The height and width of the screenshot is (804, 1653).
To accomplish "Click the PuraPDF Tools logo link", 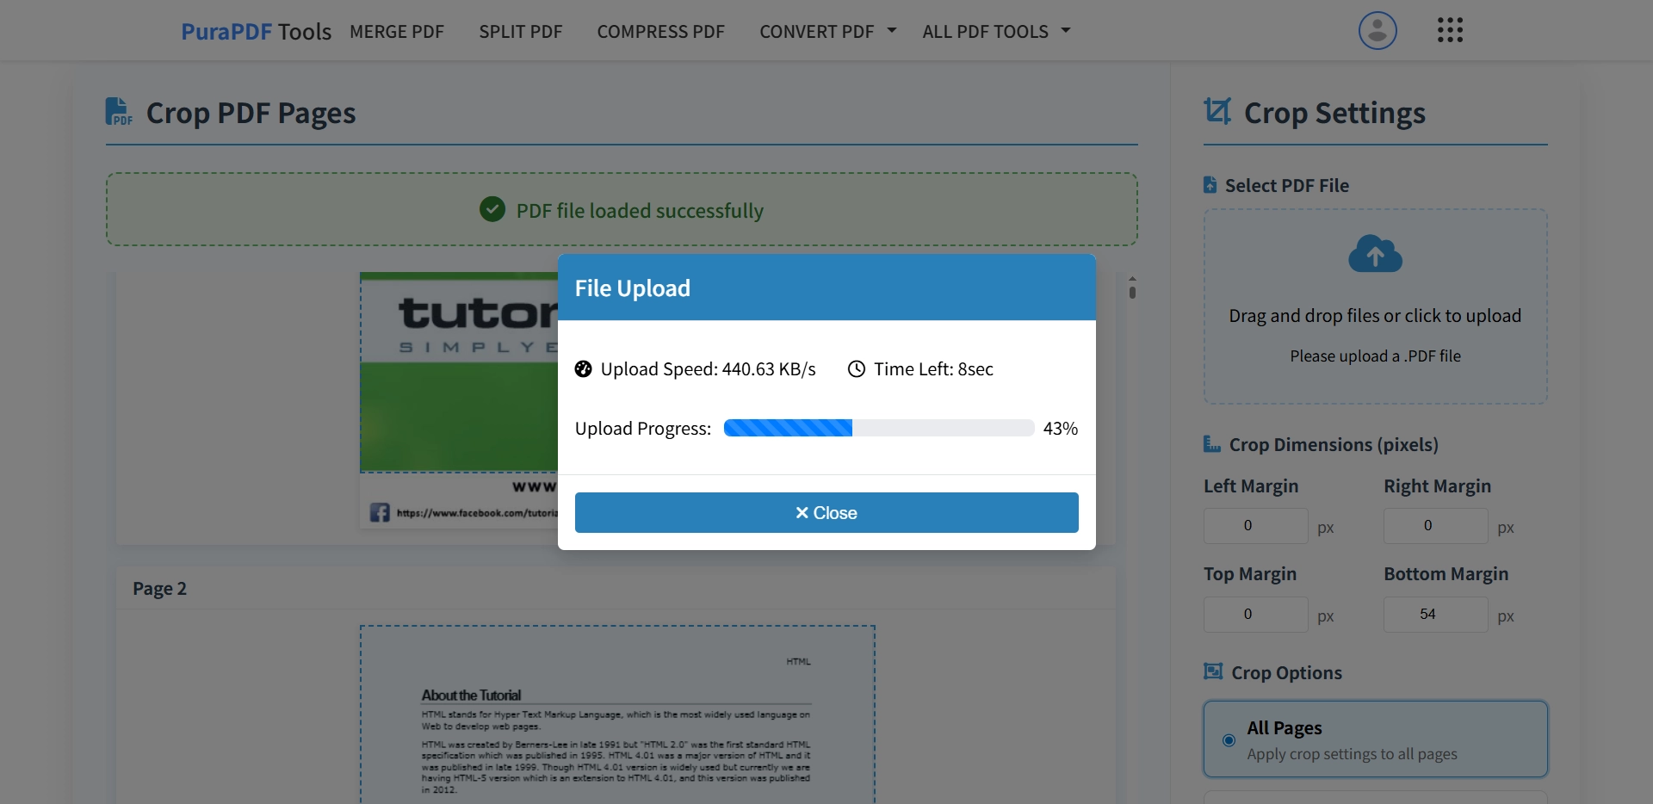I will click(x=256, y=31).
